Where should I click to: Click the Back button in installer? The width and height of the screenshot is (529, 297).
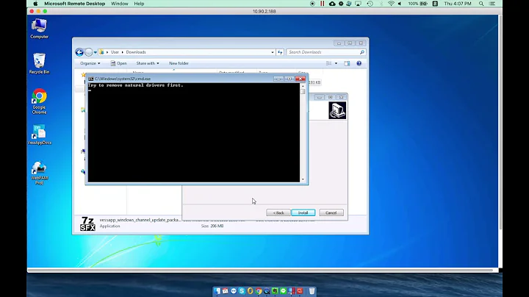click(278, 212)
